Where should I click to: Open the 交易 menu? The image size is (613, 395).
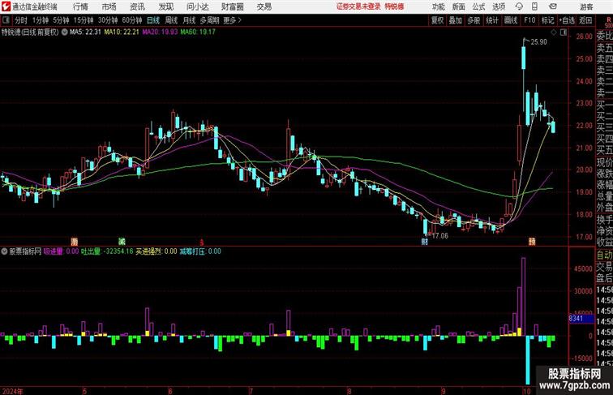coord(264,6)
